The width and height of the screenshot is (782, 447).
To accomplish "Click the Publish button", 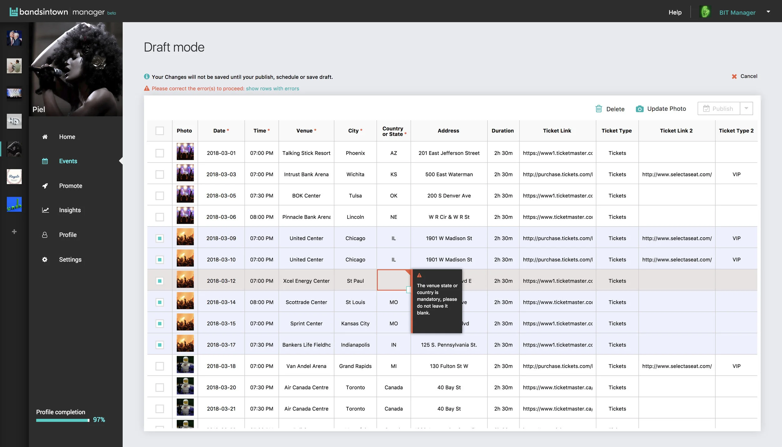I will 719,108.
